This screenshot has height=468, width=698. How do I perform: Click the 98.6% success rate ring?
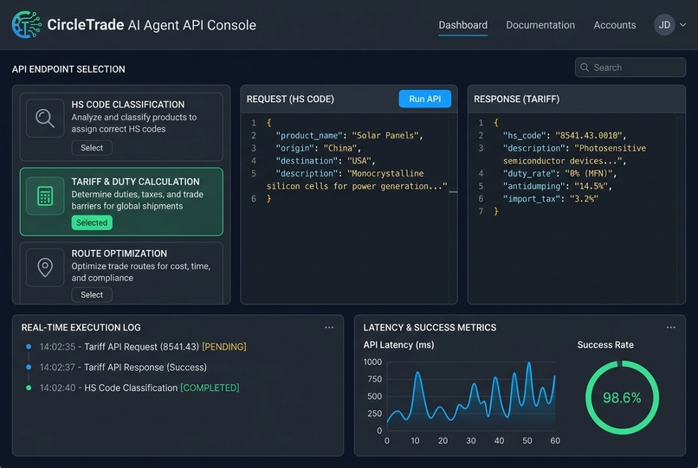click(622, 397)
